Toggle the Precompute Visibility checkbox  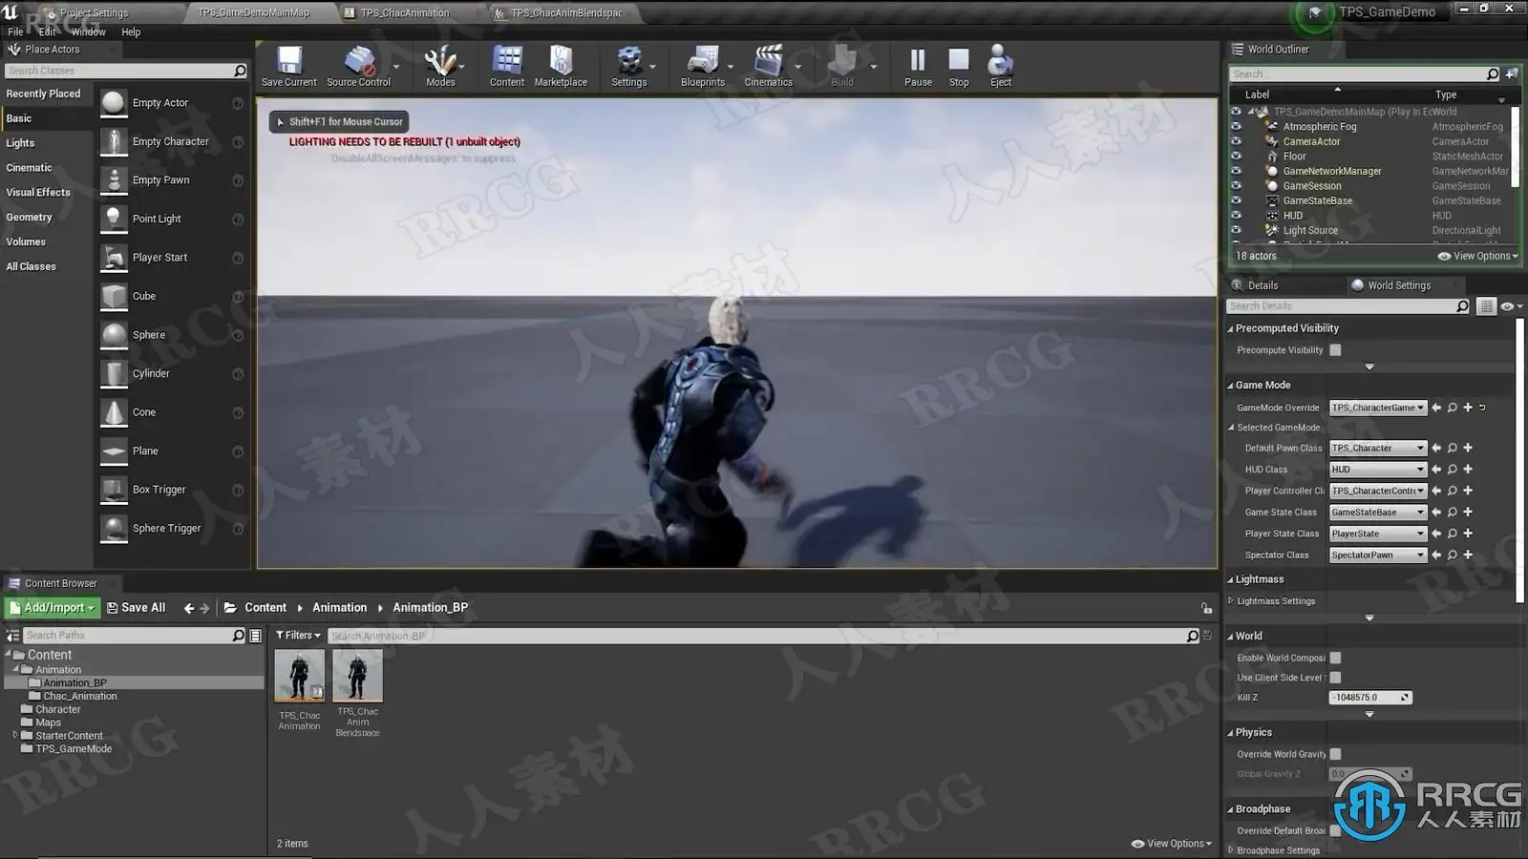click(1335, 350)
